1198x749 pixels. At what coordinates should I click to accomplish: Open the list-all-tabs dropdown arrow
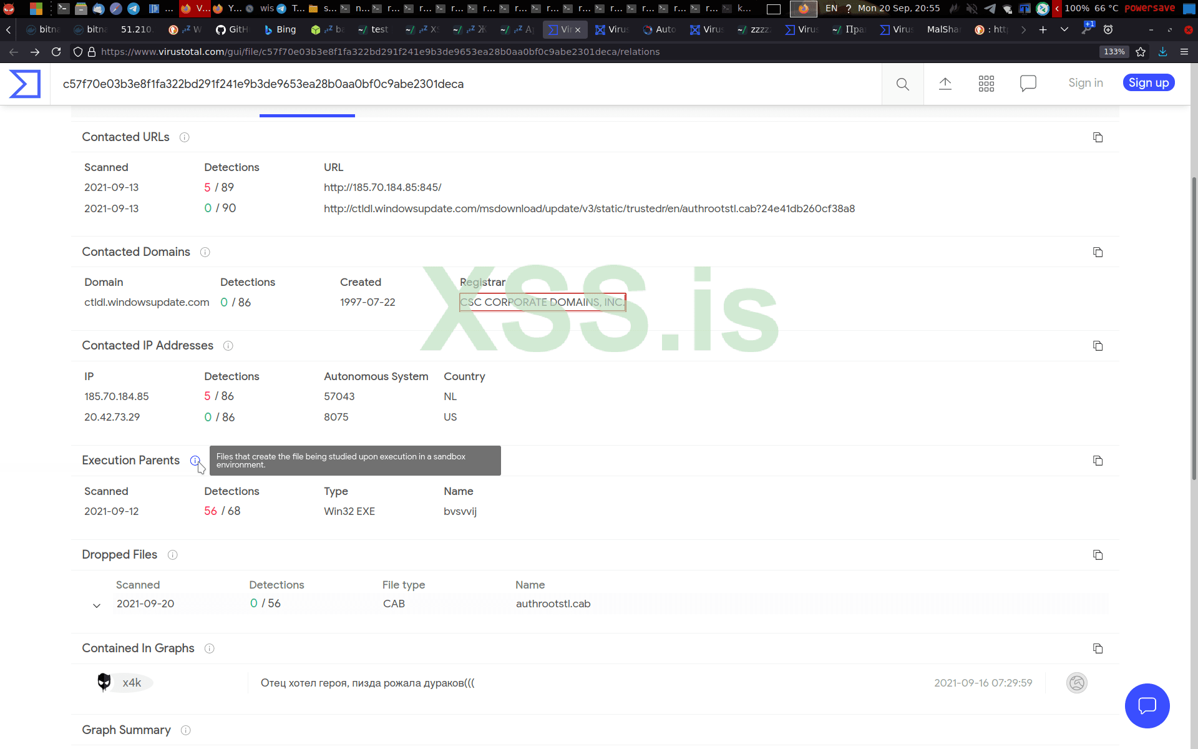tap(1064, 29)
